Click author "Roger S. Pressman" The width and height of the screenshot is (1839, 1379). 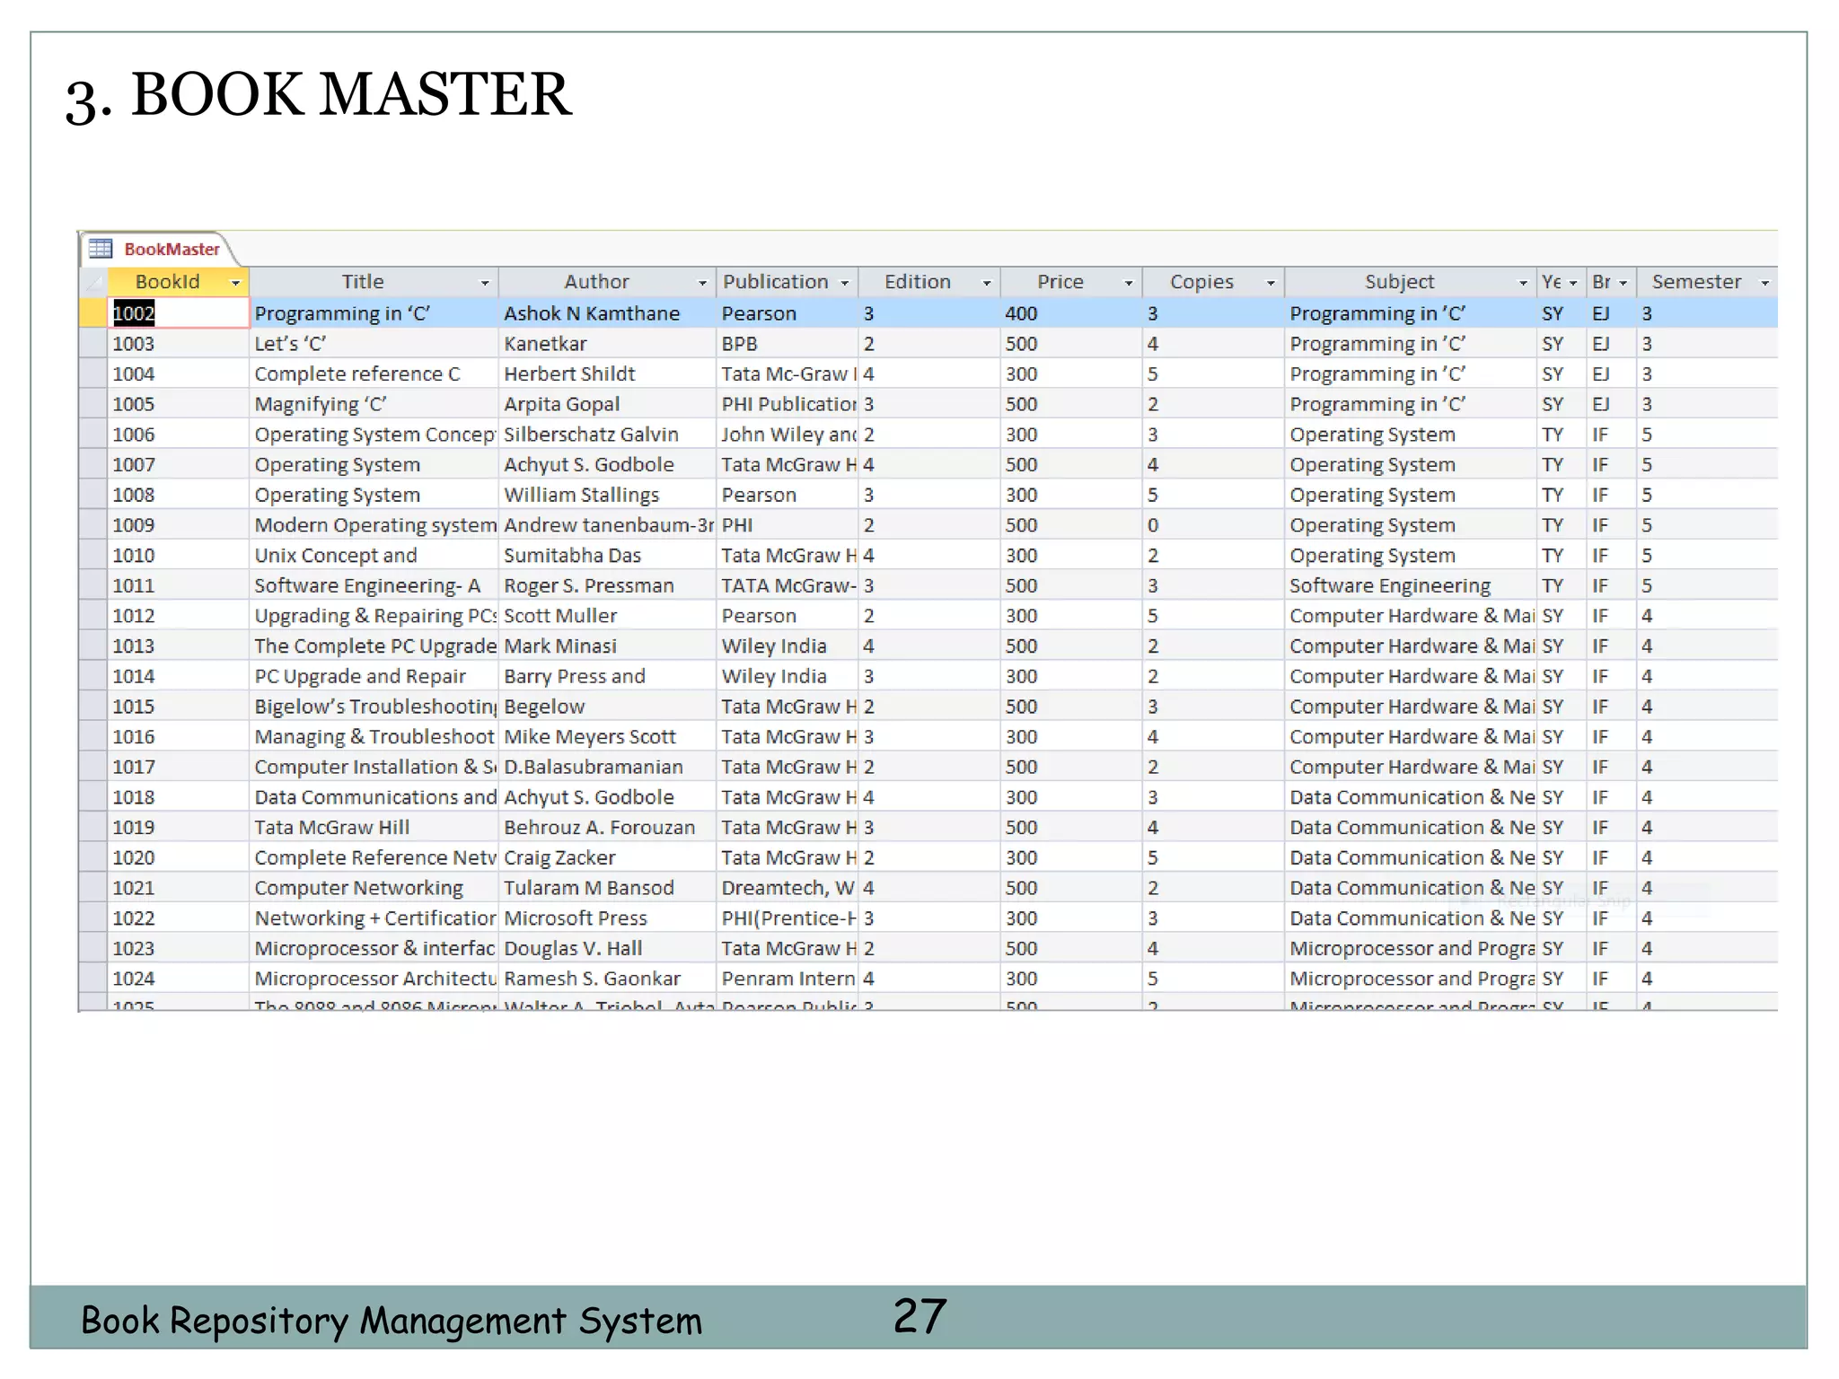pos(588,585)
